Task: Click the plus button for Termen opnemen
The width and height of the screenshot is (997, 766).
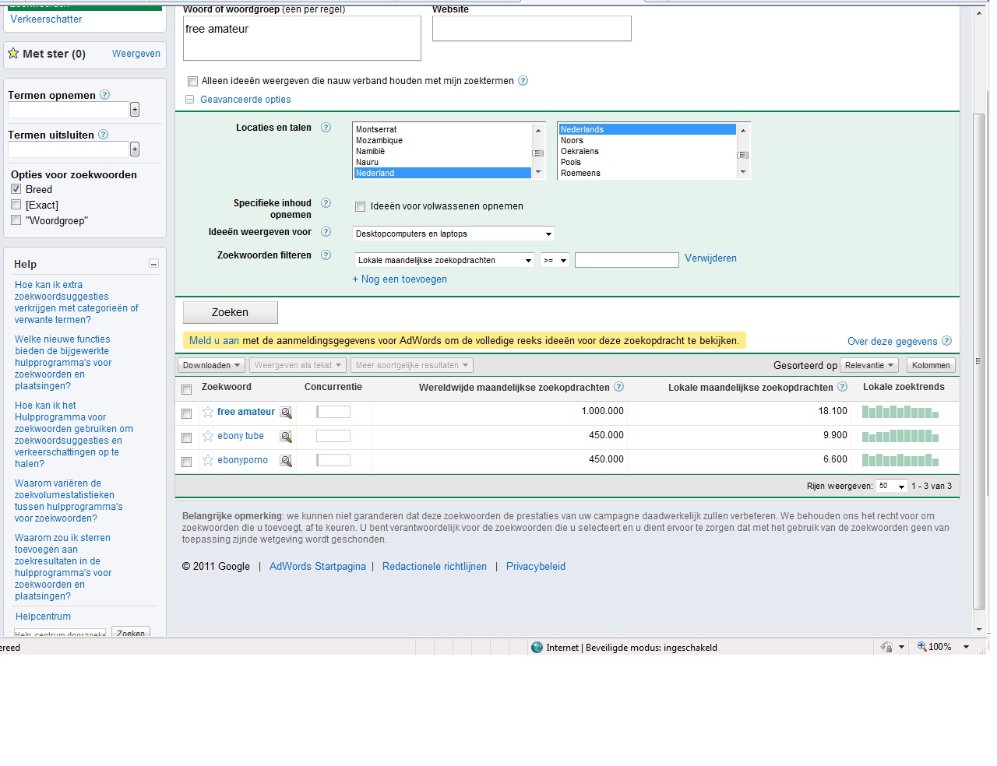Action: 135,110
